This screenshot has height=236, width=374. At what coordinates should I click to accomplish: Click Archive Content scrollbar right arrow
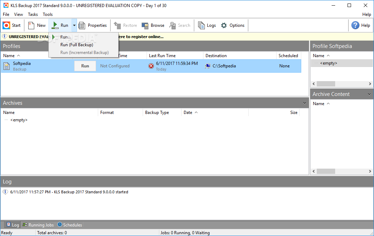click(370, 171)
